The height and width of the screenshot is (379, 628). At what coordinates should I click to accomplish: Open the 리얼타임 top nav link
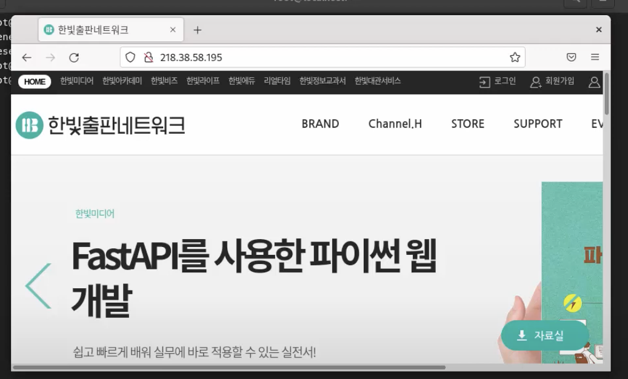click(x=277, y=81)
